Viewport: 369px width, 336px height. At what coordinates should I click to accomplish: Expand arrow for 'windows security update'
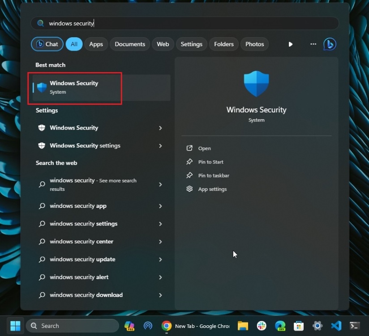click(160, 259)
